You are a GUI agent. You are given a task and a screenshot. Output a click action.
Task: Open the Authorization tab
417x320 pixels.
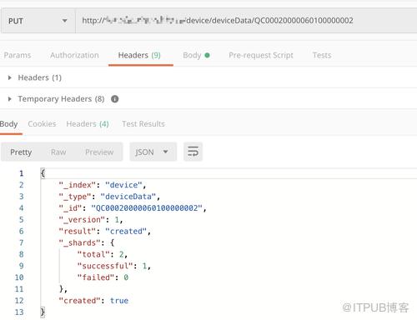coord(74,55)
